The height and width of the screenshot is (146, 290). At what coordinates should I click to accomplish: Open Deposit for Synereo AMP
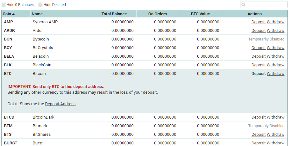coord(258,22)
